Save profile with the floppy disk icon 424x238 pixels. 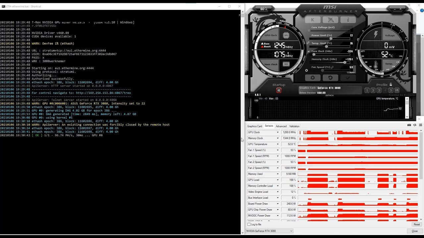click(397, 91)
